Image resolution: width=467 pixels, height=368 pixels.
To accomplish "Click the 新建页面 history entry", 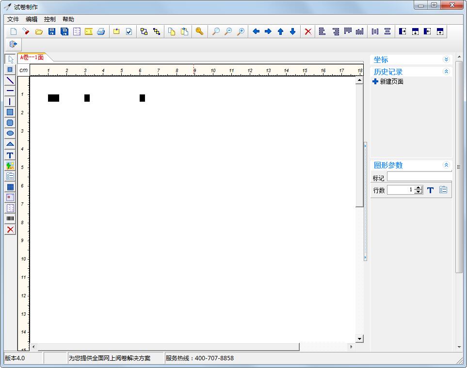I will pos(391,81).
